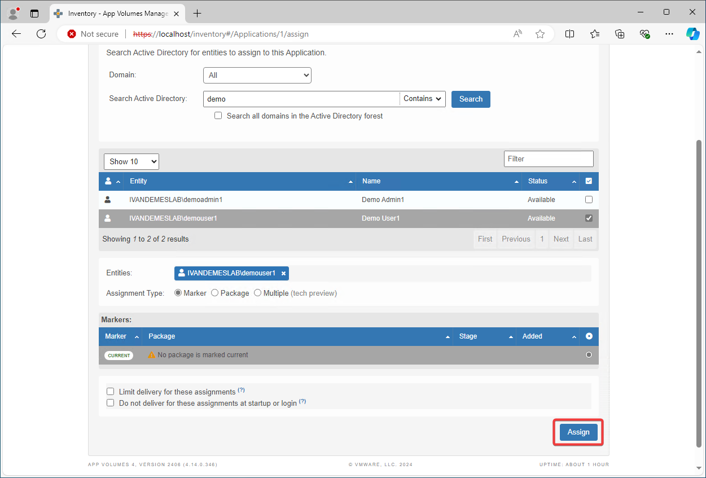Click the Assign button
The width and height of the screenshot is (706, 478).
tap(578, 432)
